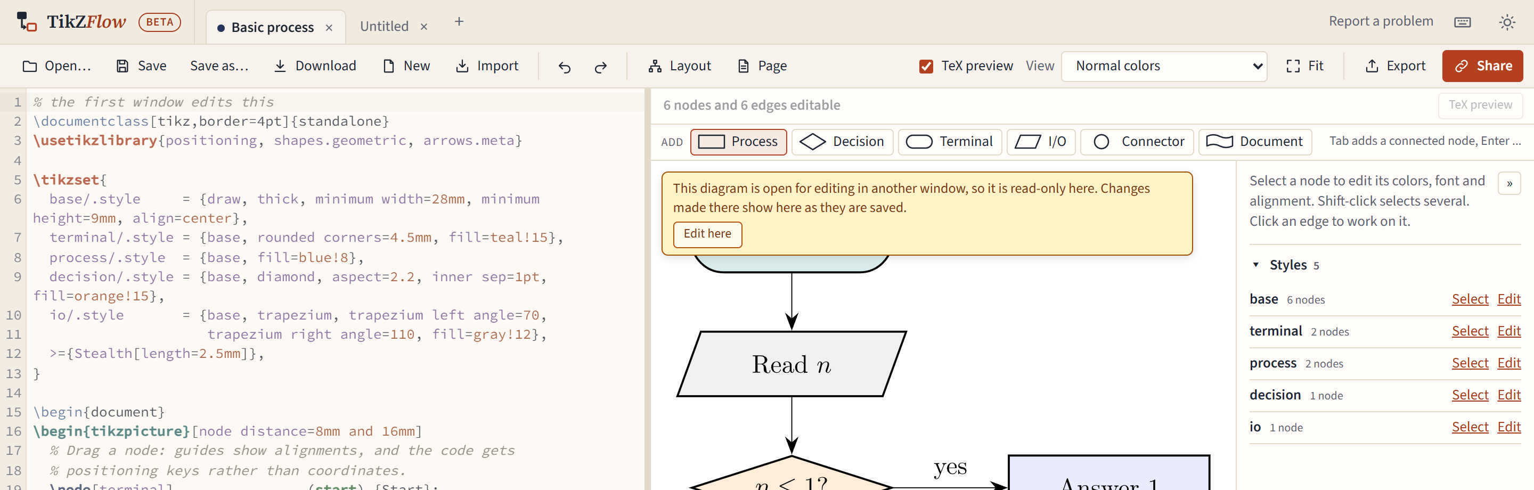Toggle the TeX preview checkbox

pos(926,66)
